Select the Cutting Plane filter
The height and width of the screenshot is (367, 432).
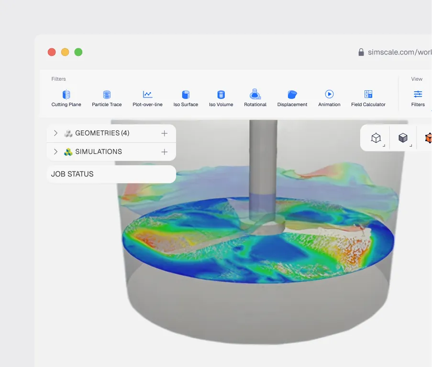tap(66, 98)
